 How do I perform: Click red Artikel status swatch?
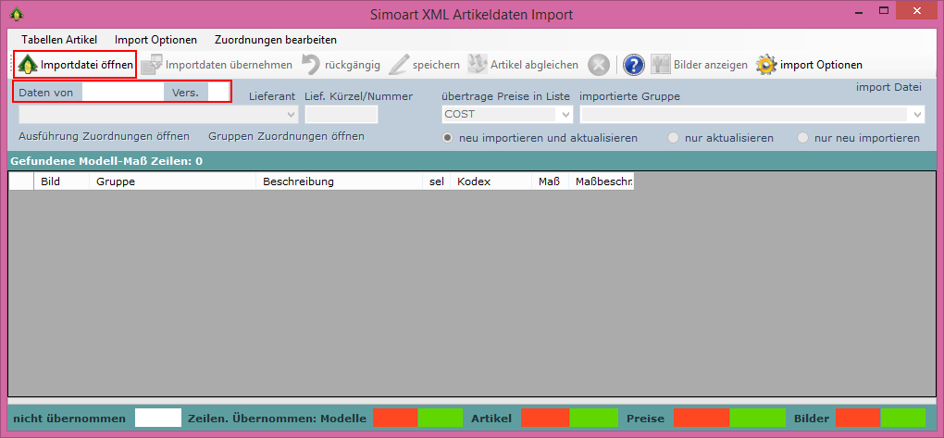(x=545, y=418)
